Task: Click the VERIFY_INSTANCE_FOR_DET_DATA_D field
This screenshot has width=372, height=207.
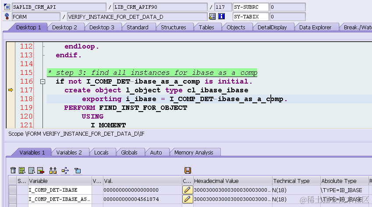Action: [137, 17]
